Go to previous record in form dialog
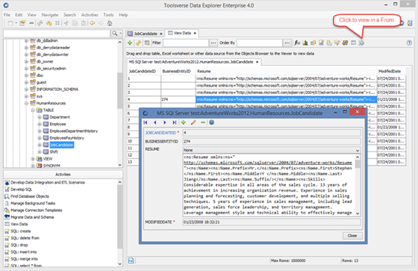This screenshot has width=418, height=271. tap(155, 122)
